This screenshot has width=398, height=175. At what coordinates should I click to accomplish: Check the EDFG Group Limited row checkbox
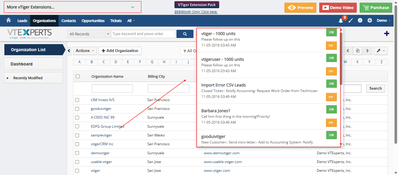click(x=77, y=127)
